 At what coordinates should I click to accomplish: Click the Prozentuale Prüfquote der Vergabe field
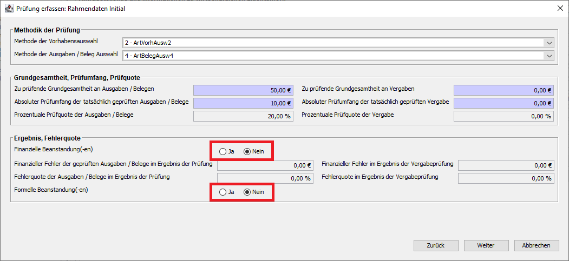click(503, 116)
